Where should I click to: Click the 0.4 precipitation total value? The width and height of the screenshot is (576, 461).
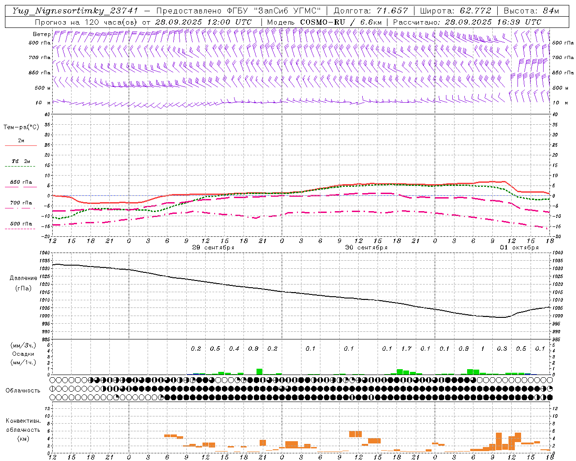pos(234,348)
